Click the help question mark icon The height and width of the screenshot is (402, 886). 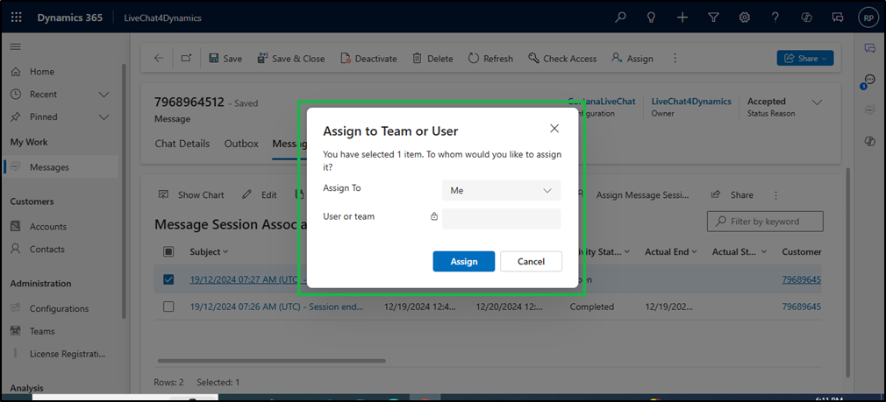(x=775, y=17)
